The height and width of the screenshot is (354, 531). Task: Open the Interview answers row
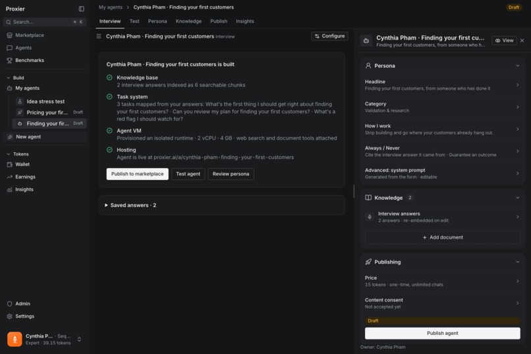click(x=442, y=217)
